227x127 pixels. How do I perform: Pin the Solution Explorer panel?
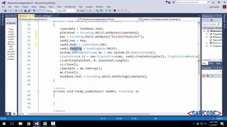(217, 16)
